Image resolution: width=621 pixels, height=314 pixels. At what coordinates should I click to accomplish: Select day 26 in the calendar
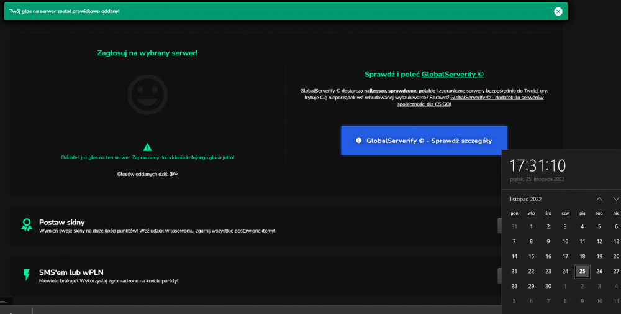point(599,271)
